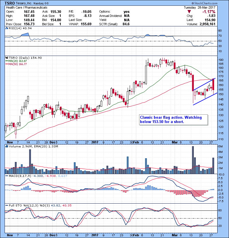Click the candlestick icon beside TSRO (Daily)
The image size is (229, 238).
pyautogui.click(x=7, y=58)
